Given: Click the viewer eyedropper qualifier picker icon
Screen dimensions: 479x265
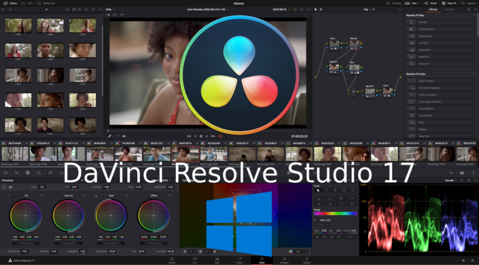Looking at the screenshot, I should tap(110, 136).
